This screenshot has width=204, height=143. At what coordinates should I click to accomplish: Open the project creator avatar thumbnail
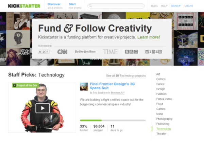click(84, 87)
